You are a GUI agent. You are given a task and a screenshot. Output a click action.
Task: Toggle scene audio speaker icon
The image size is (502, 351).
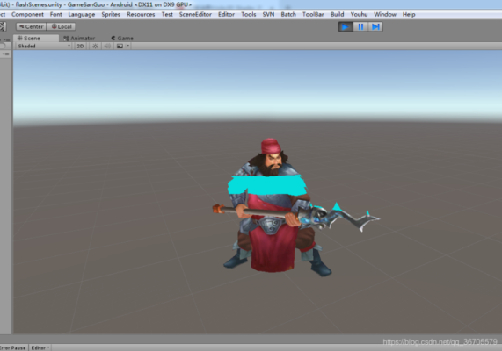[107, 46]
